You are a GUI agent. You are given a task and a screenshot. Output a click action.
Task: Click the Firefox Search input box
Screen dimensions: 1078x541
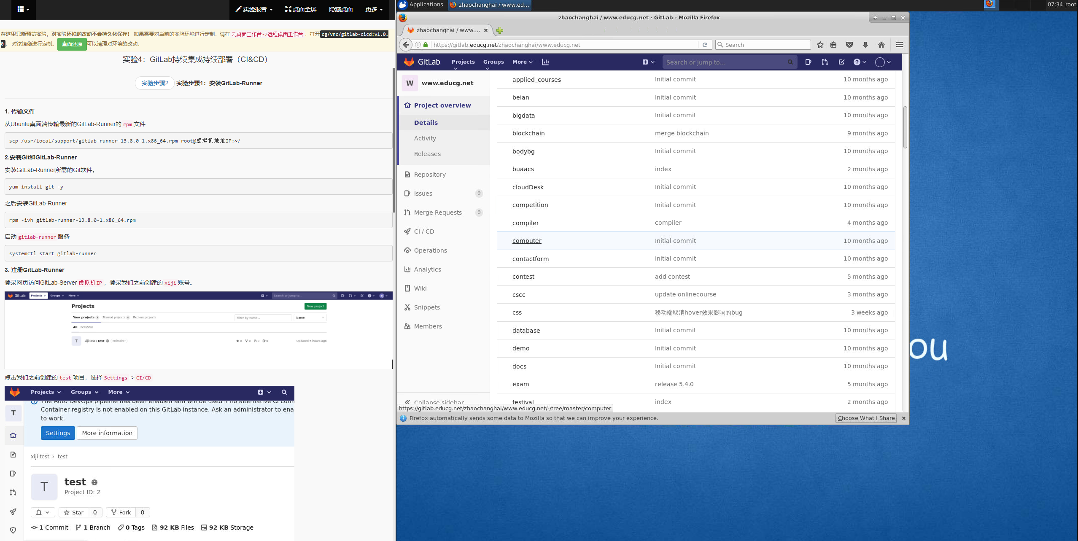(763, 45)
